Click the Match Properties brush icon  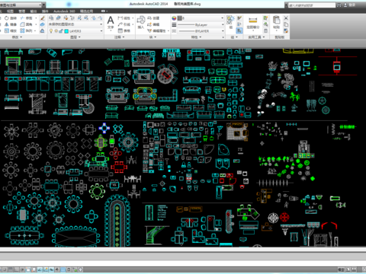click(x=43, y=18)
